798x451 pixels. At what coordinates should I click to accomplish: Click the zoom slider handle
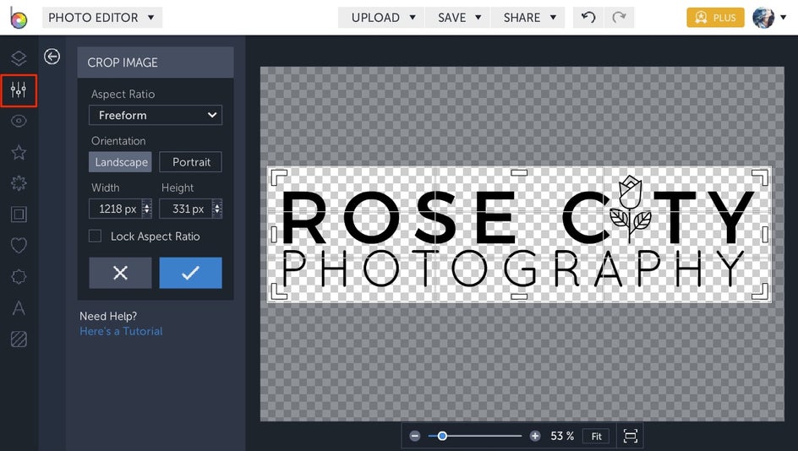pos(442,436)
